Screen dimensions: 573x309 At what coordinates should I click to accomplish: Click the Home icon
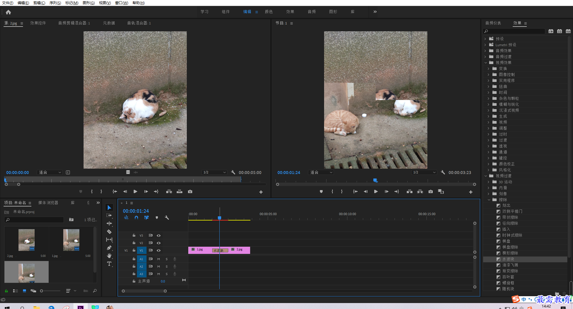pos(8,12)
